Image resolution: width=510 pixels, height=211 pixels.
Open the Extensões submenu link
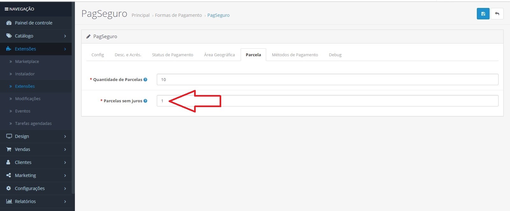coord(25,86)
